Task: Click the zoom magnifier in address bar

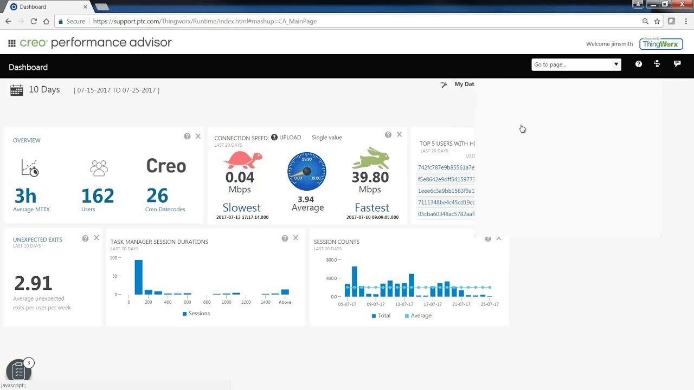Action: coord(645,21)
